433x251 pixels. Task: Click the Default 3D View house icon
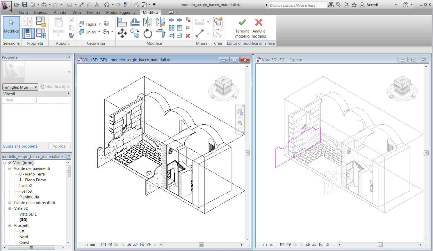coord(107,5)
